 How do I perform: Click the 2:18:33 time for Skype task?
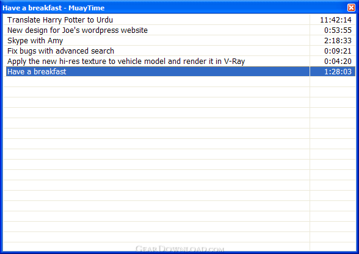[x=338, y=41]
